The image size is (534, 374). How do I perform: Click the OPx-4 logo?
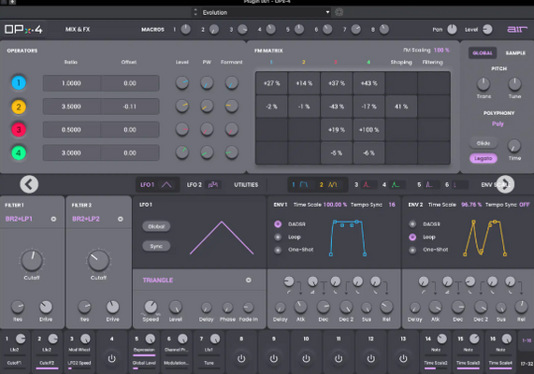coord(23,29)
